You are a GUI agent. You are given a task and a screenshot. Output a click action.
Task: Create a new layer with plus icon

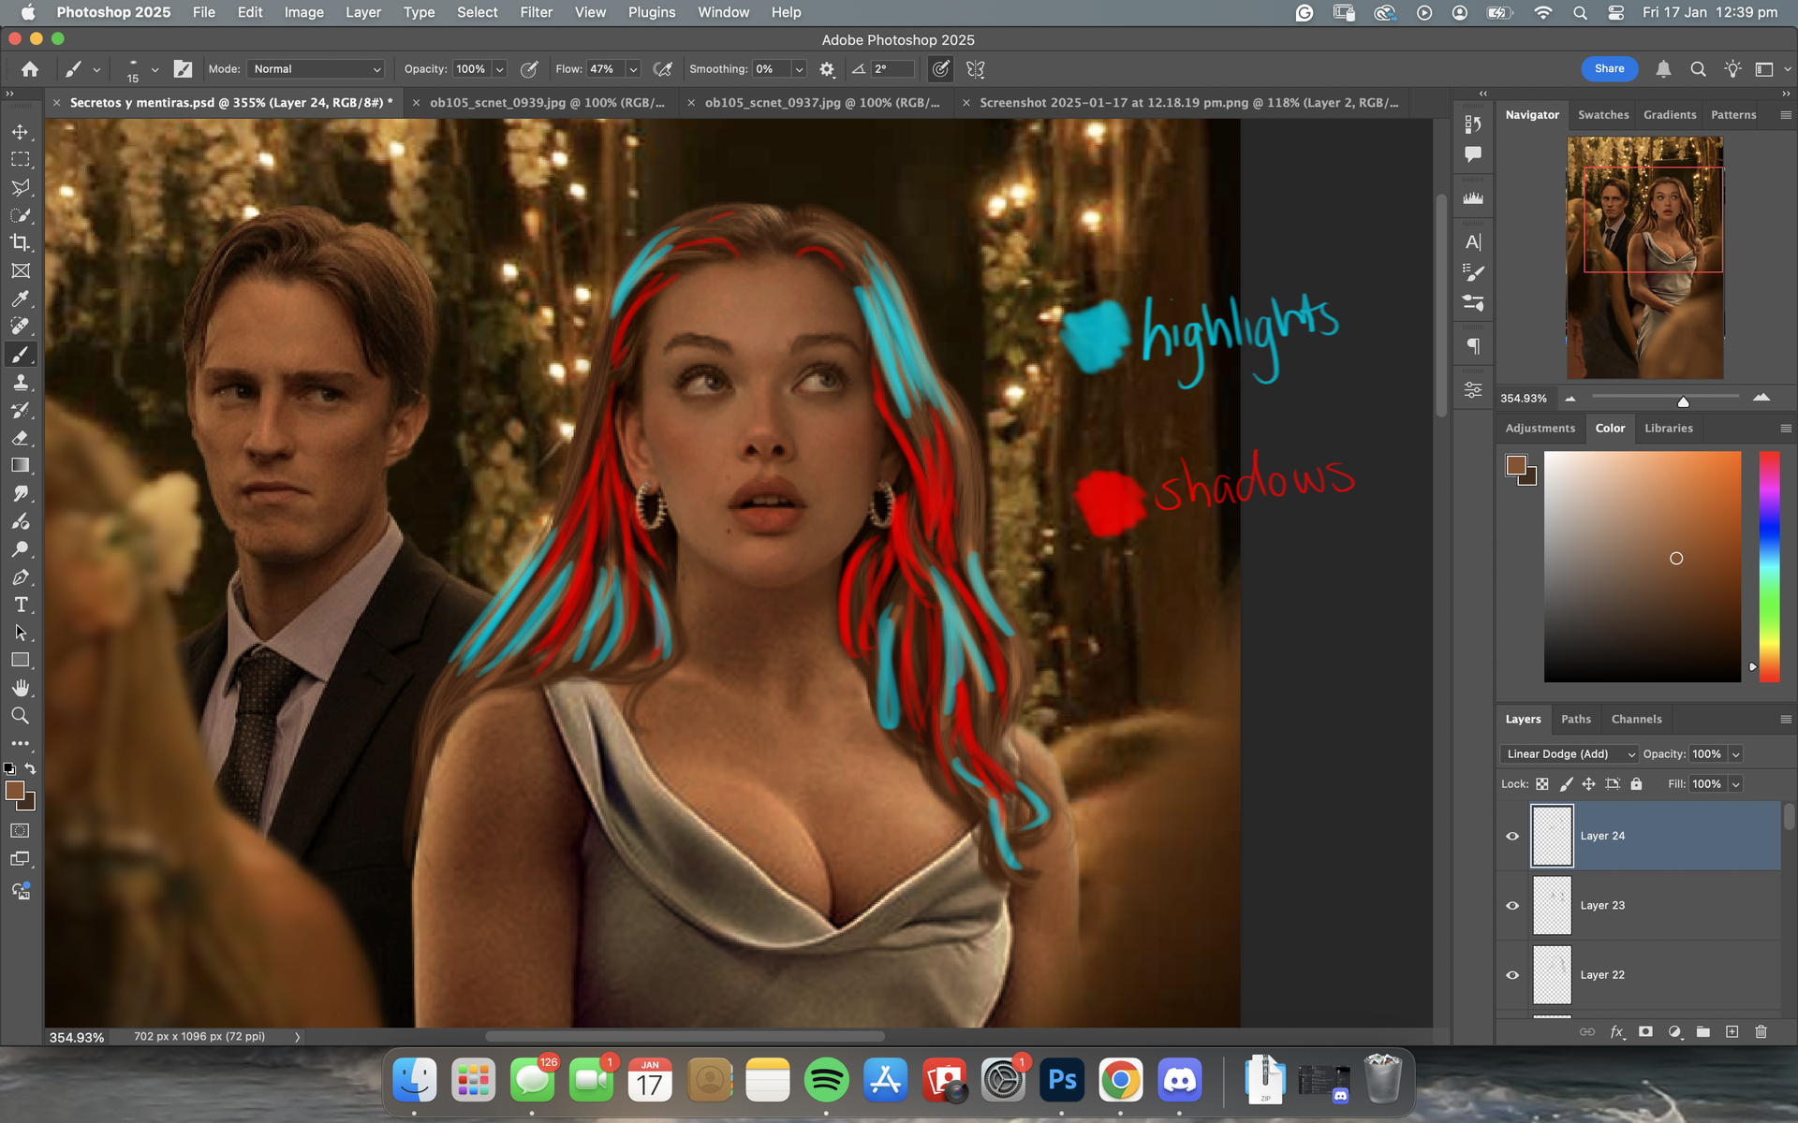click(x=1732, y=1031)
